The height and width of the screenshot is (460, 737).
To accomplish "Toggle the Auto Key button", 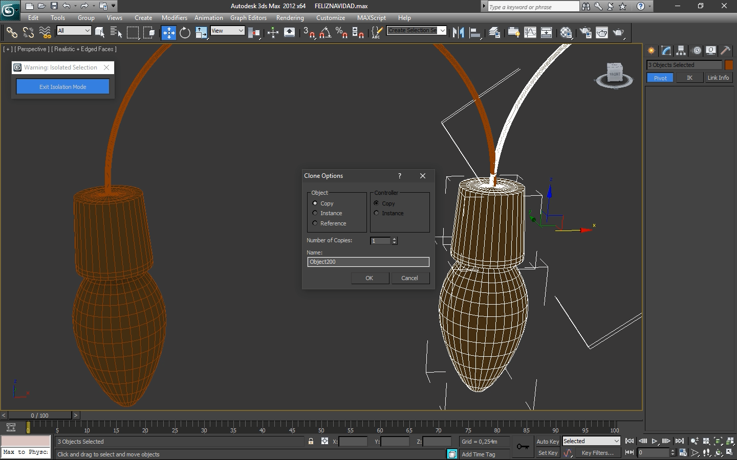I will coord(548,442).
